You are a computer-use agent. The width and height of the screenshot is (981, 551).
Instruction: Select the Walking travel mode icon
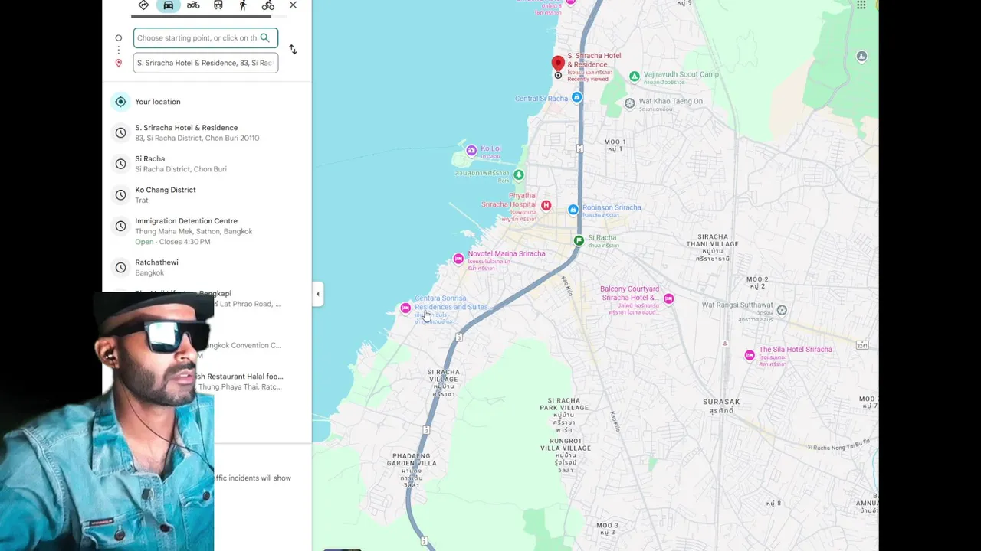click(x=243, y=5)
